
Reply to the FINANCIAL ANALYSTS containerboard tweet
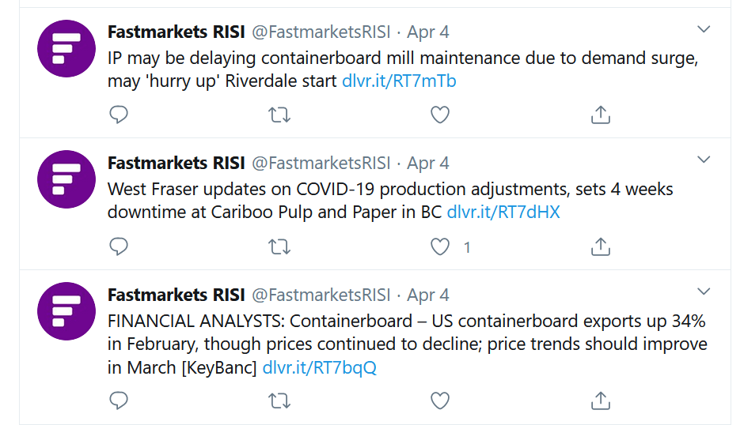(119, 401)
